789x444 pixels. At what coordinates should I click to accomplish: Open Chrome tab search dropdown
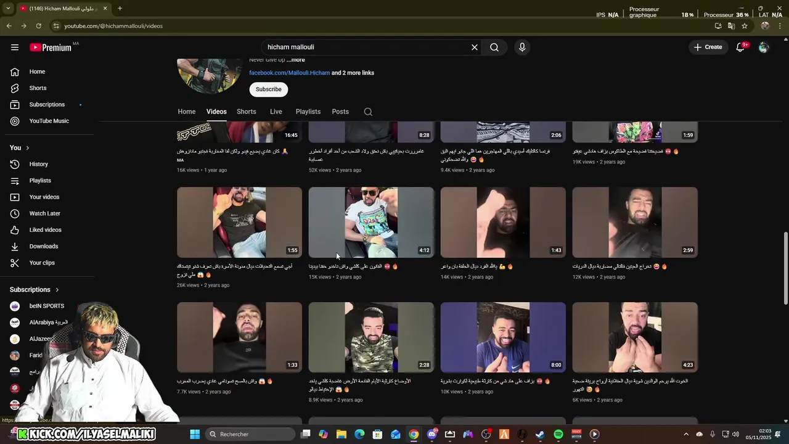8,9
